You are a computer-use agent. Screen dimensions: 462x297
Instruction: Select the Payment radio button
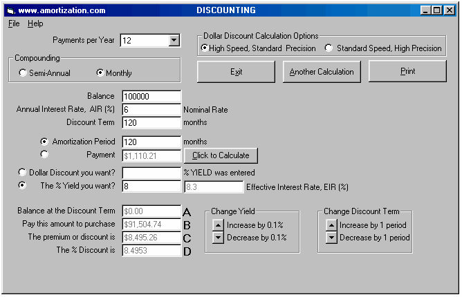[x=45, y=155]
